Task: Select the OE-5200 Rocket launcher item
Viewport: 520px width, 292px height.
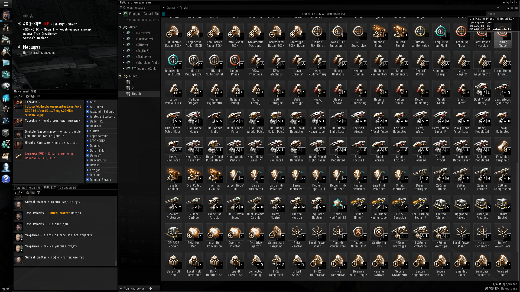Action: [x=173, y=236]
